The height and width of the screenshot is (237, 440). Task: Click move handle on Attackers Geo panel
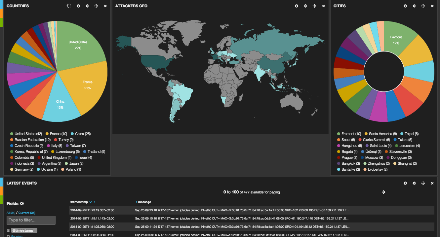click(314, 6)
